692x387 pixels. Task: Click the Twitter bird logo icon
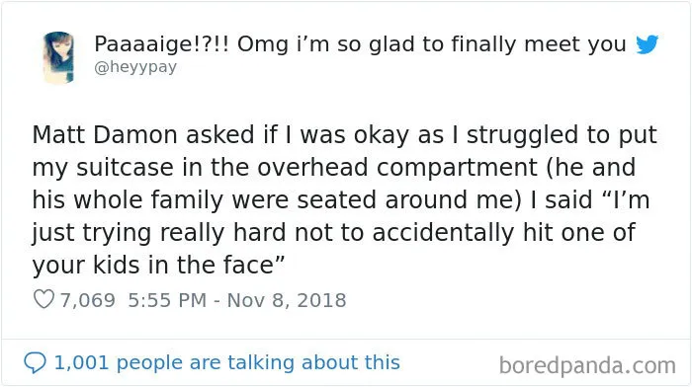tap(647, 44)
